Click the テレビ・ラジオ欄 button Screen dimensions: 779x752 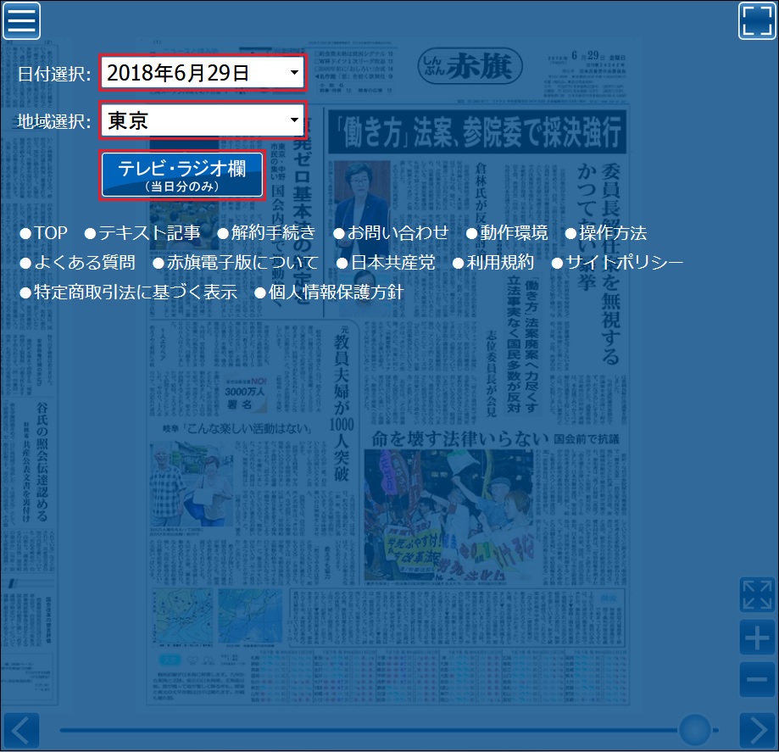click(182, 175)
